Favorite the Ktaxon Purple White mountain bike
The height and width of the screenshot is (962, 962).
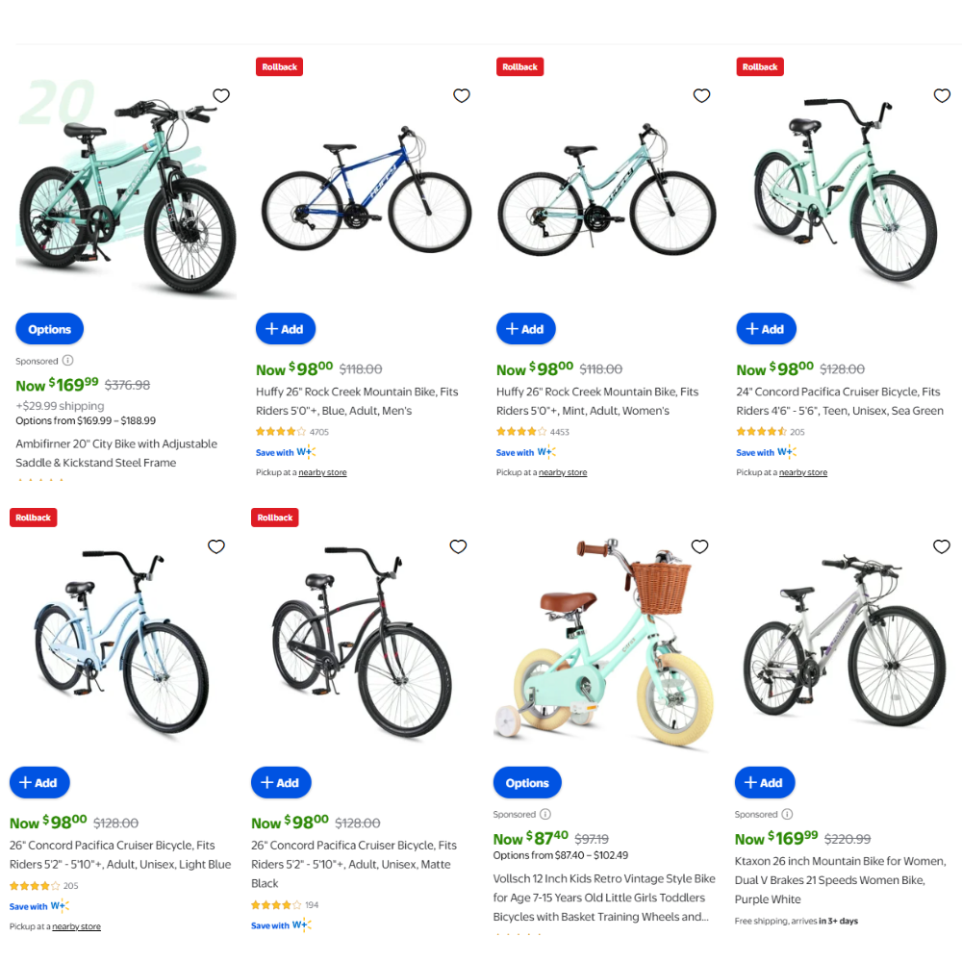pos(941,546)
